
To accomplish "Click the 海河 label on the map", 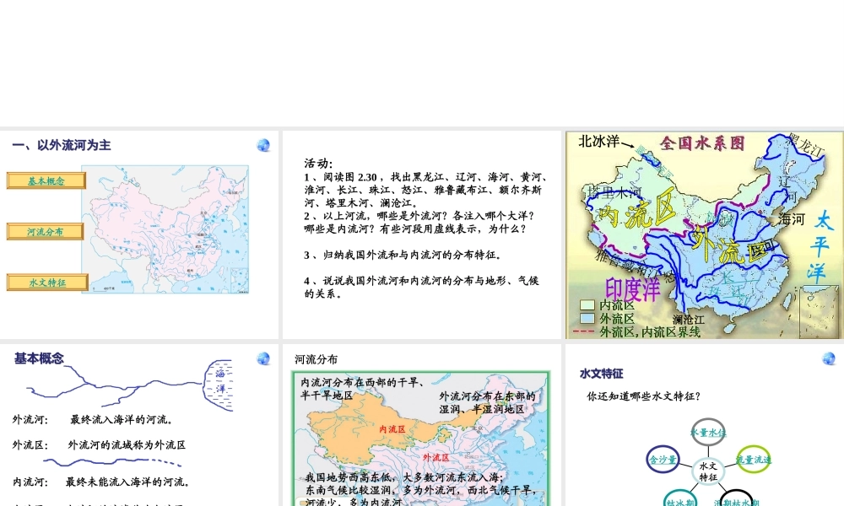I will click(x=792, y=219).
